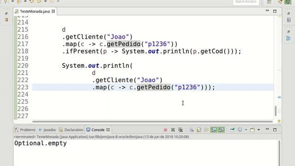Restore the upper right minimized view stack
Viewport: 295px width, 166px height.
[x=289, y=13]
